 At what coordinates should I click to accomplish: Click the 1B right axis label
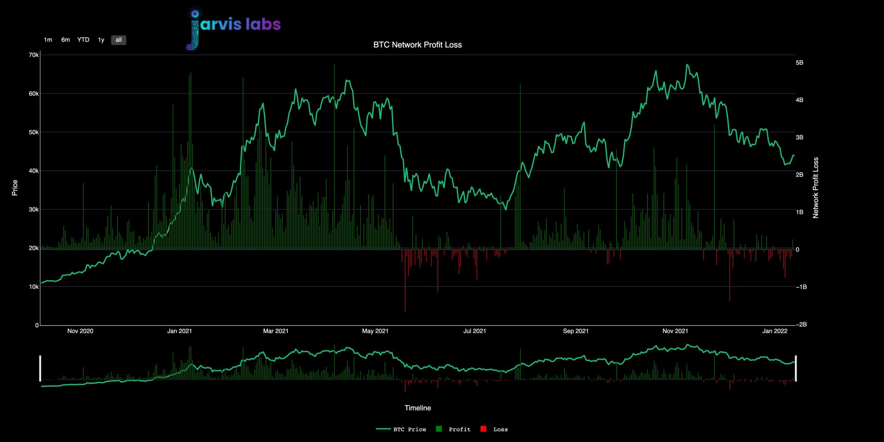tap(799, 212)
